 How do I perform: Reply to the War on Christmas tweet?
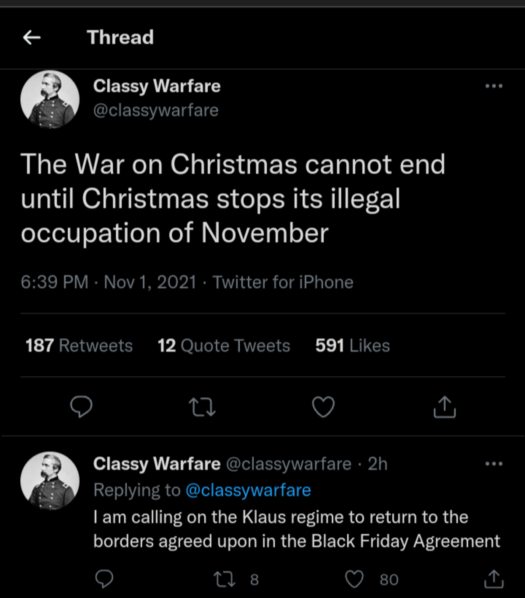click(x=81, y=407)
